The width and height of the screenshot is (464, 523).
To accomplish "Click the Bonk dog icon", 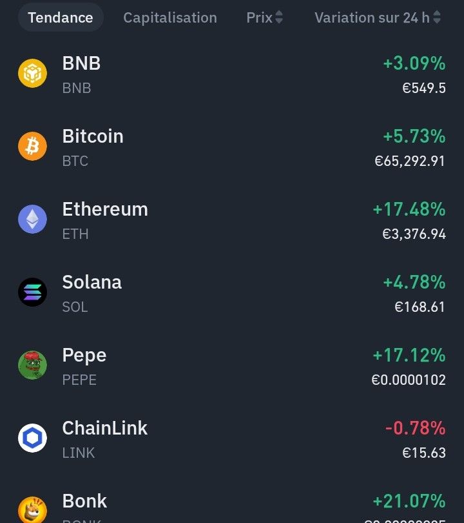I will coord(32,510).
